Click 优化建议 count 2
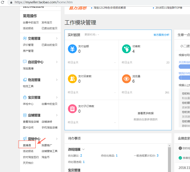 tap(81, 155)
